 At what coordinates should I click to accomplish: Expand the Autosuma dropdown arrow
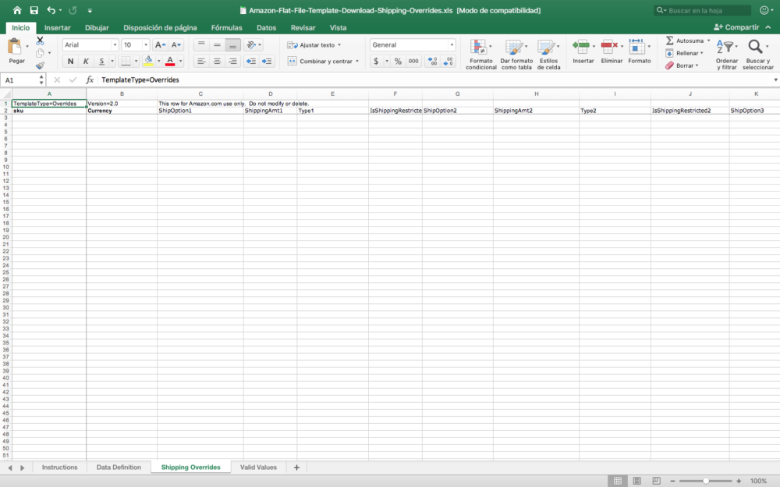tap(708, 41)
